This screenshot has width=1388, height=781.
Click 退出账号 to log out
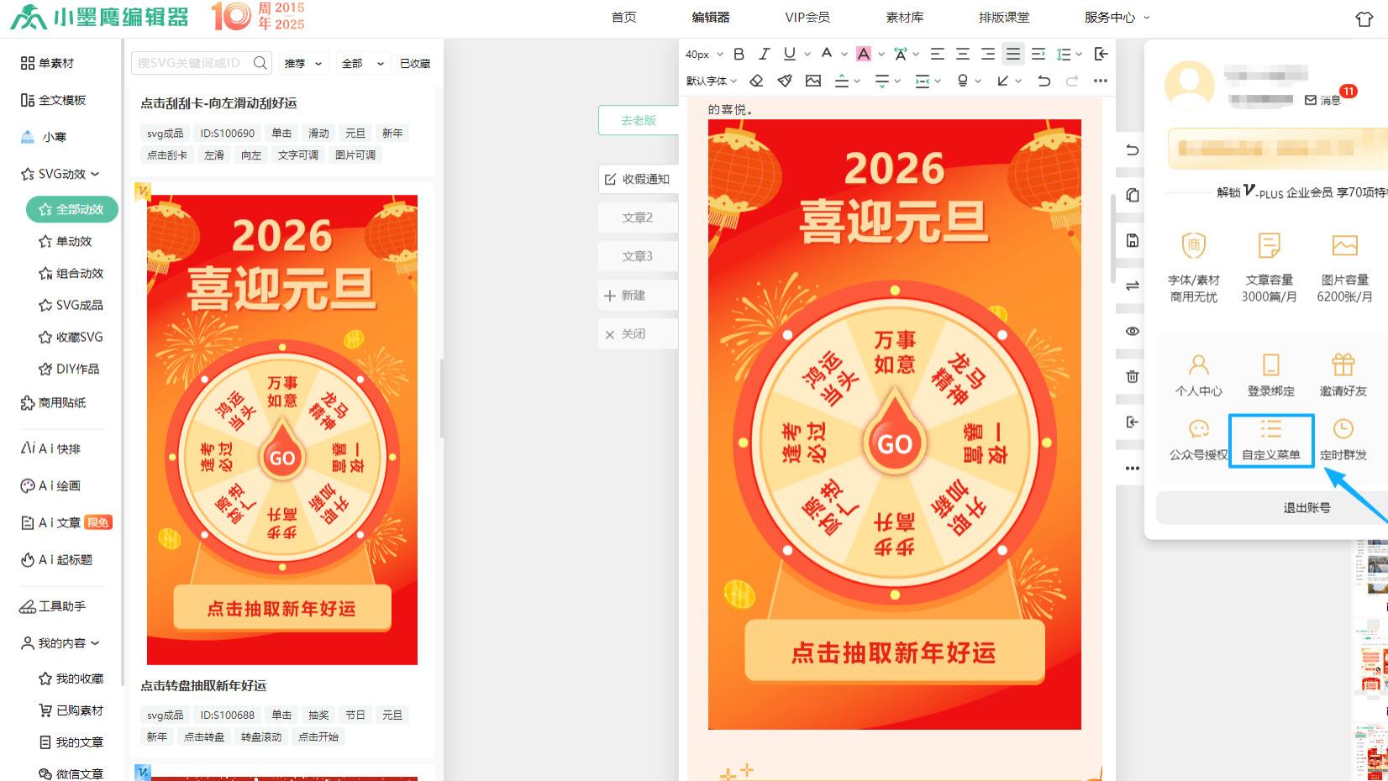(1306, 507)
